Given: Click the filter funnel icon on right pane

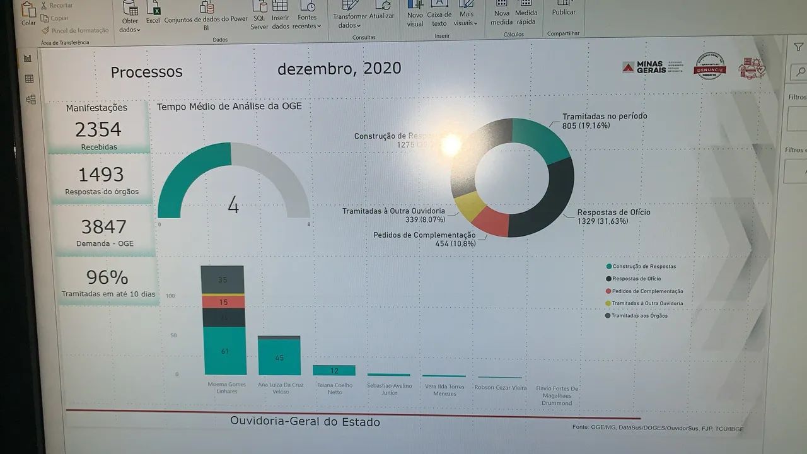Looking at the screenshot, I should click(x=798, y=47).
